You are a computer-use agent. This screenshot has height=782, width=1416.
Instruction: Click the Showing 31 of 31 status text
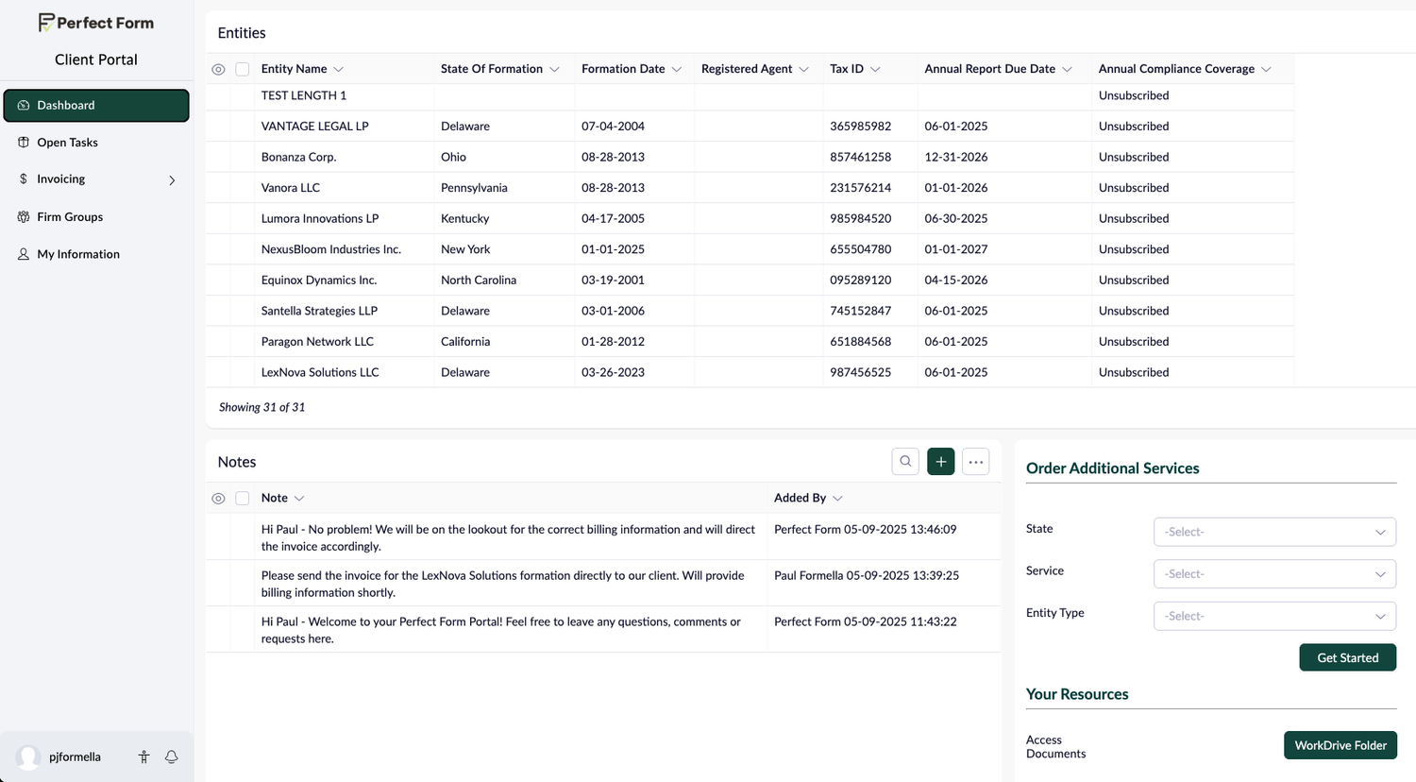261,407
